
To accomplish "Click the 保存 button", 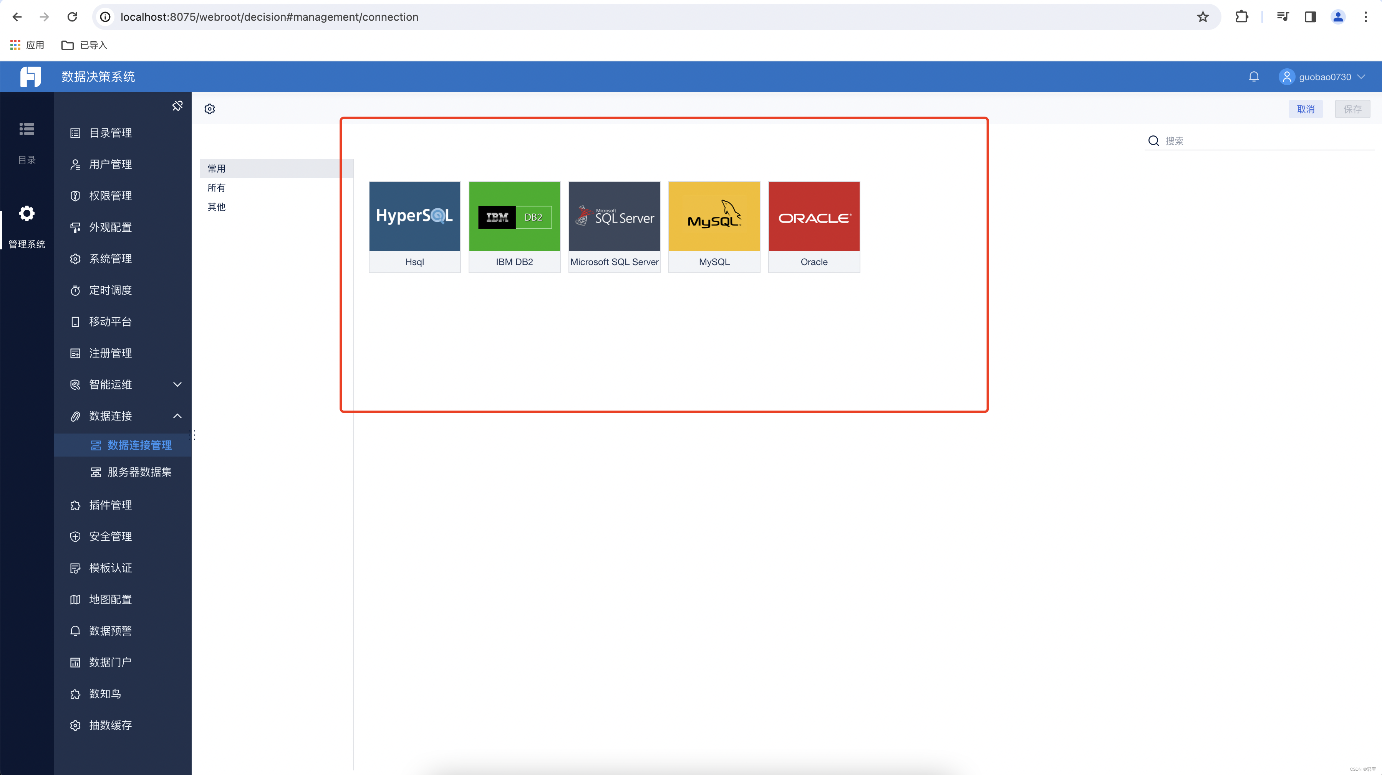I will point(1352,109).
